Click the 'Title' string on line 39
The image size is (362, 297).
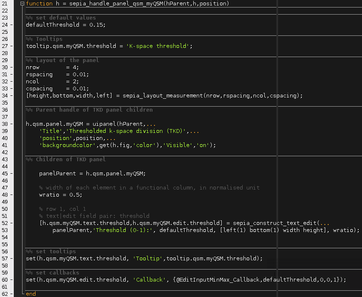coord(51,131)
